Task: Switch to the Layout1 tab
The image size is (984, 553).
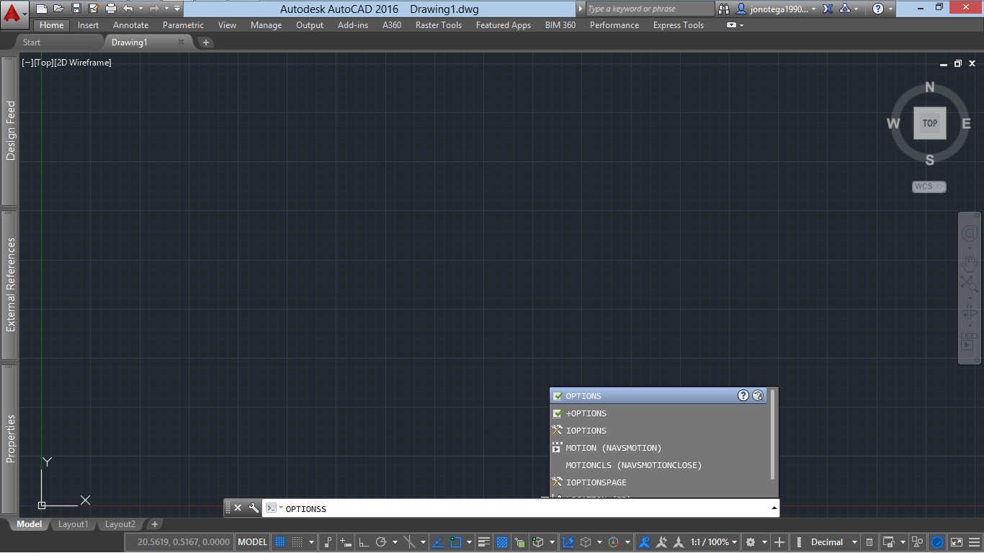Action: [73, 524]
